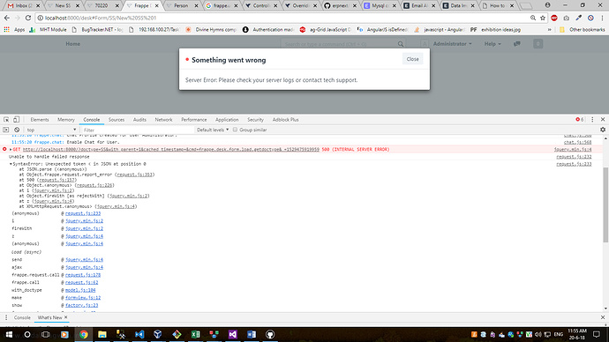
Task: Open the factory.js:23 link
Action: tap(81, 306)
